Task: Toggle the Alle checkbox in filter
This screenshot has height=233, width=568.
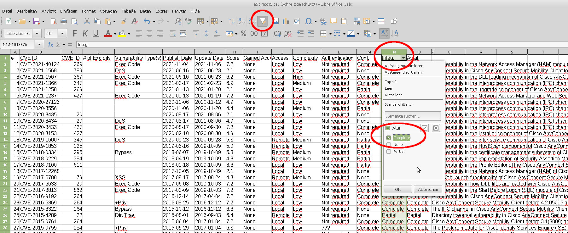Action: coord(388,128)
